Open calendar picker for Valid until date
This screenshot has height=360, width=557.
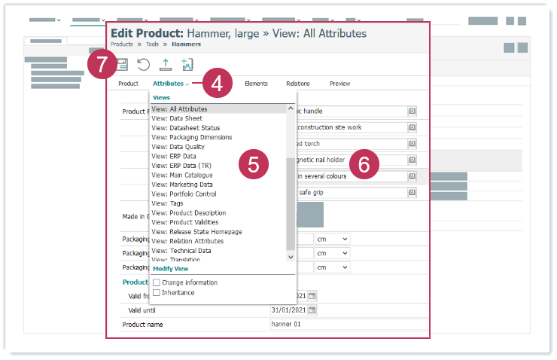pyautogui.click(x=312, y=310)
